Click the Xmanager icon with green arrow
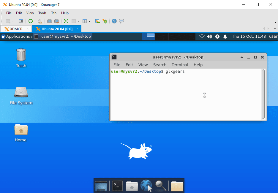Image resolution: width=278 pixels, height=193 pixels. click(97, 21)
